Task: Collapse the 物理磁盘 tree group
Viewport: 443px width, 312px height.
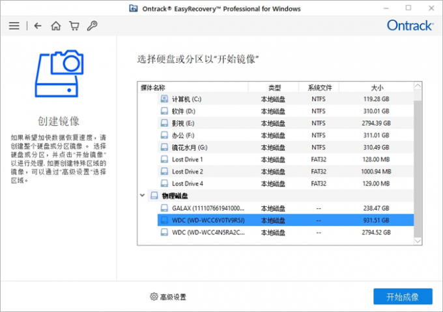Action: [x=143, y=195]
